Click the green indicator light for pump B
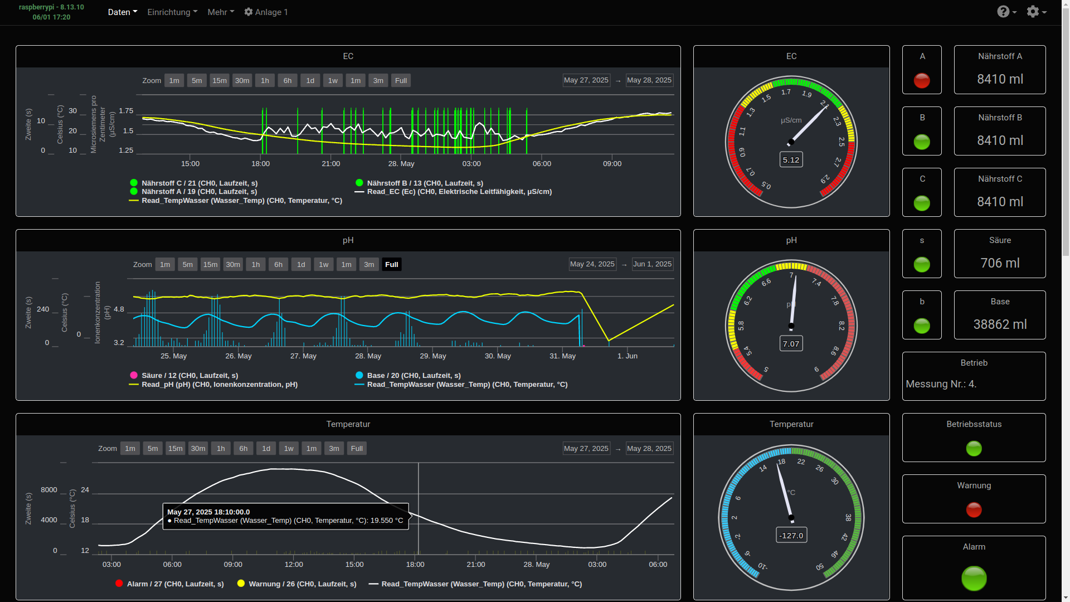Image resolution: width=1070 pixels, height=602 pixels. 922,142
